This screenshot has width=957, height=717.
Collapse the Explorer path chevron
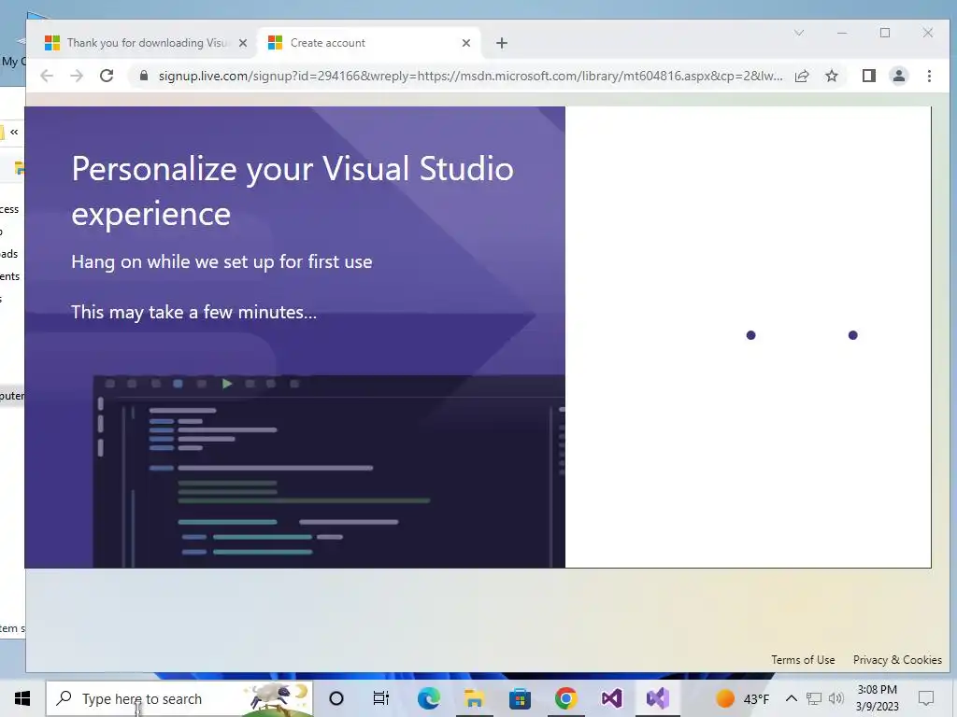pos(14,132)
